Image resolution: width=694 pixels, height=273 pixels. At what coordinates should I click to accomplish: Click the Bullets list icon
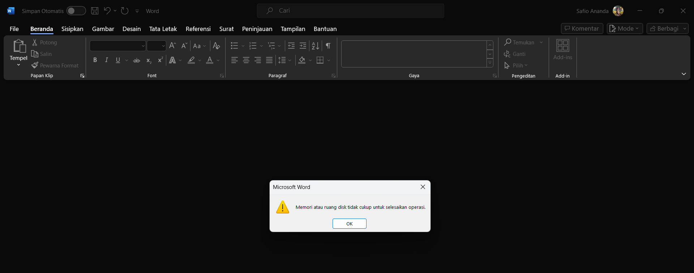coord(234,46)
